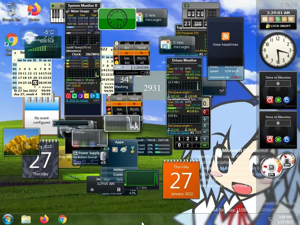Select dm unit in lower Unit Converter

120,99
